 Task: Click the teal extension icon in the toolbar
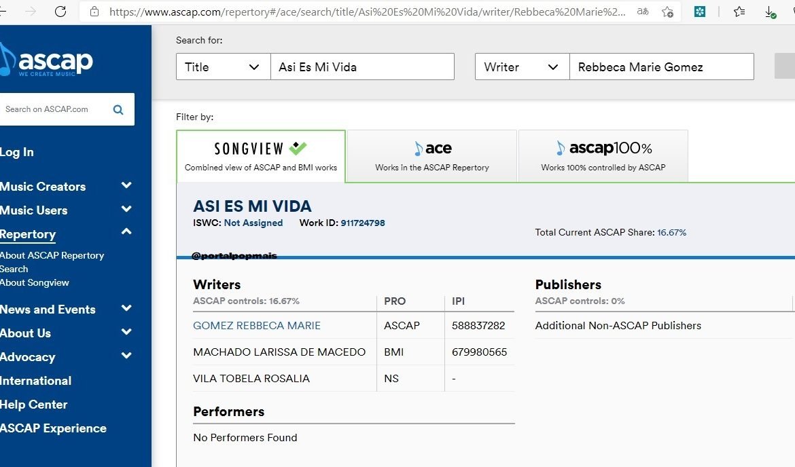click(699, 12)
